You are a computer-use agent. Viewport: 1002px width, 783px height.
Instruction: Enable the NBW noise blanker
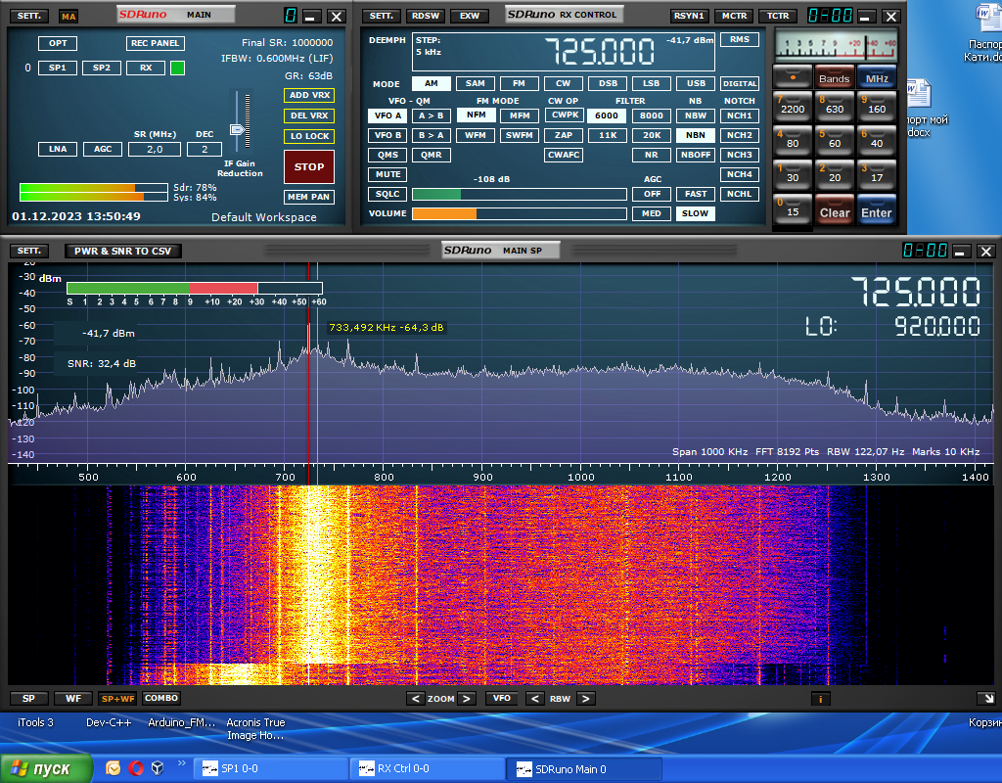pos(696,115)
